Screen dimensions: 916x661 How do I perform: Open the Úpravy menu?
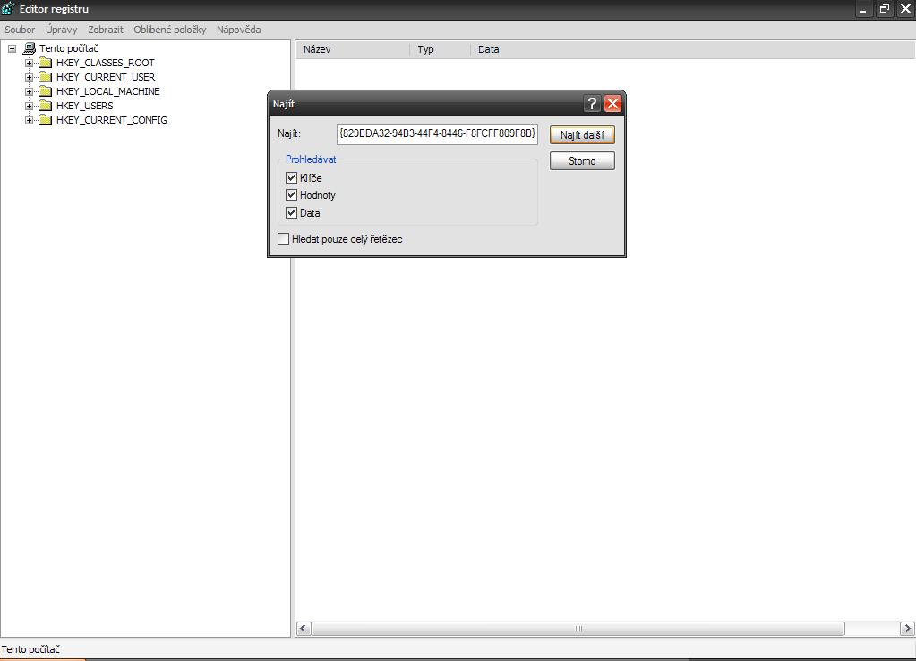62,30
